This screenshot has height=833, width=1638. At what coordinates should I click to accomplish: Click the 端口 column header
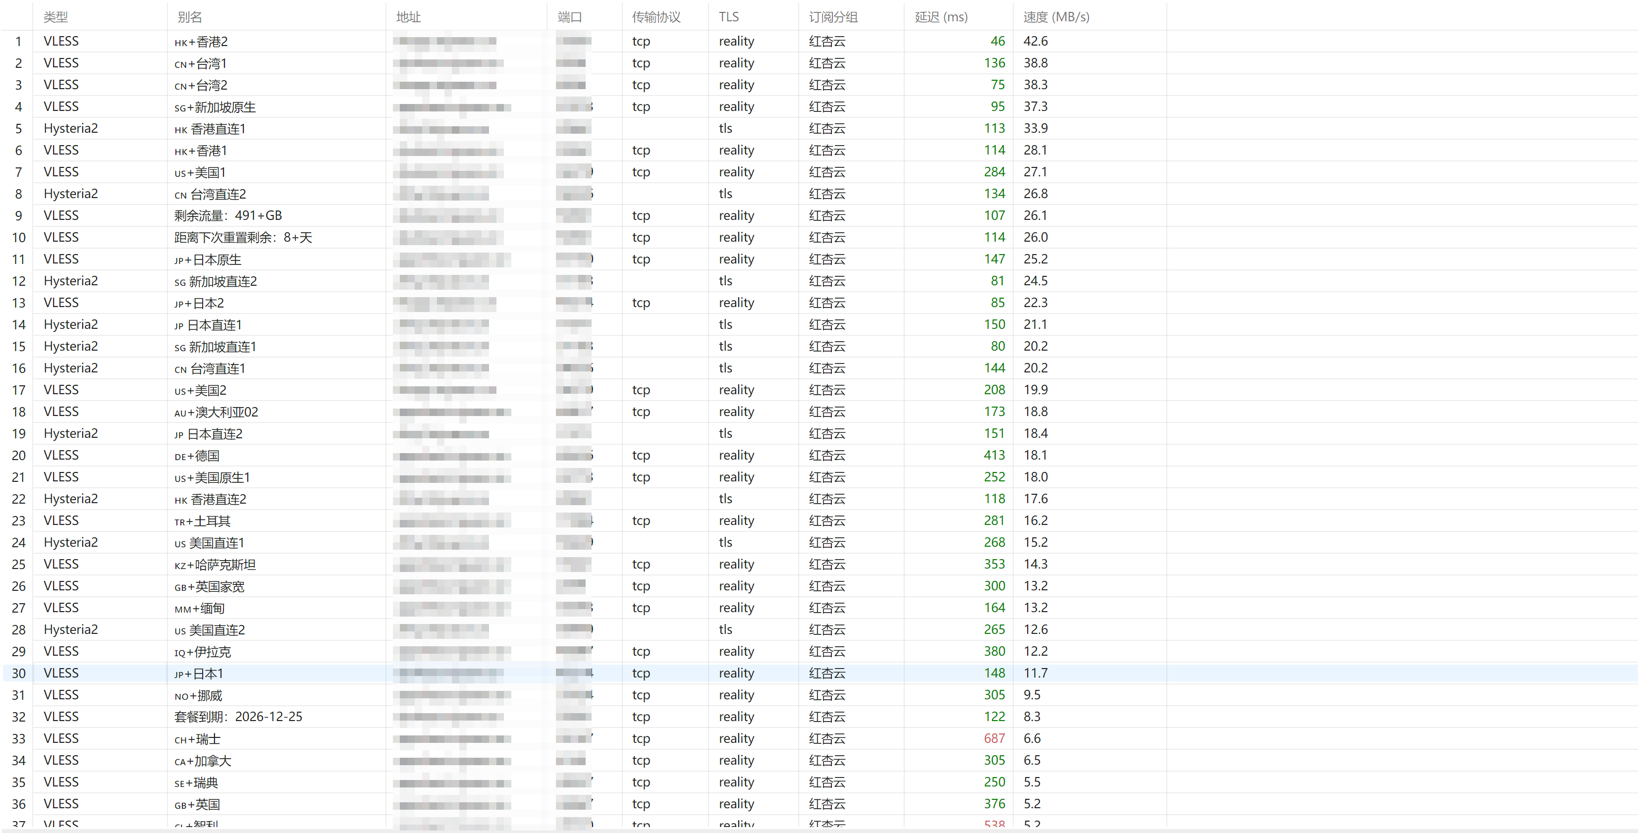[x=570, y=17]
